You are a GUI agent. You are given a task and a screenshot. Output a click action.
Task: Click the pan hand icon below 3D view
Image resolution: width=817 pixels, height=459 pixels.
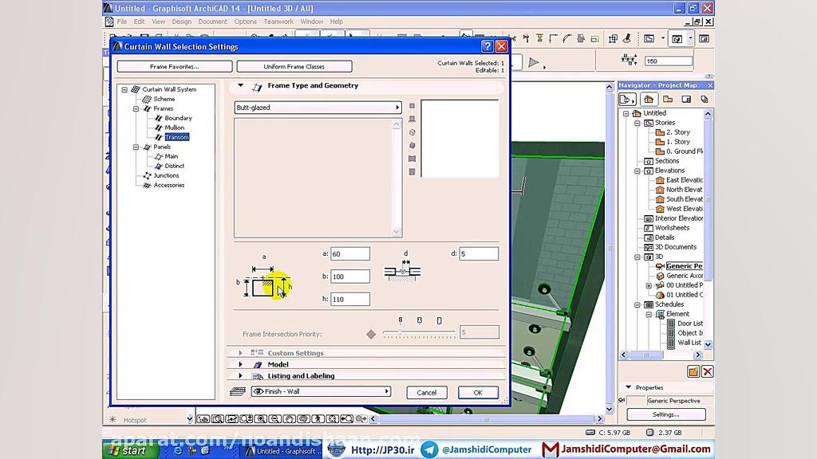(x=289, y=419)
